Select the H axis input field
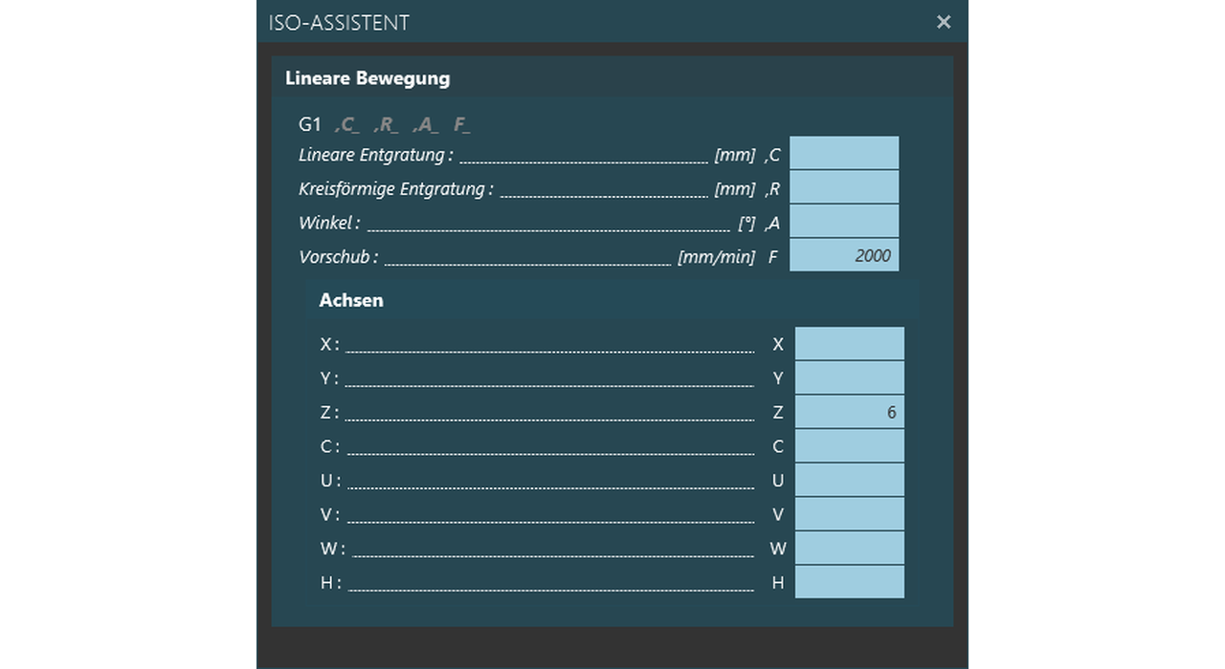 (849, 581)
